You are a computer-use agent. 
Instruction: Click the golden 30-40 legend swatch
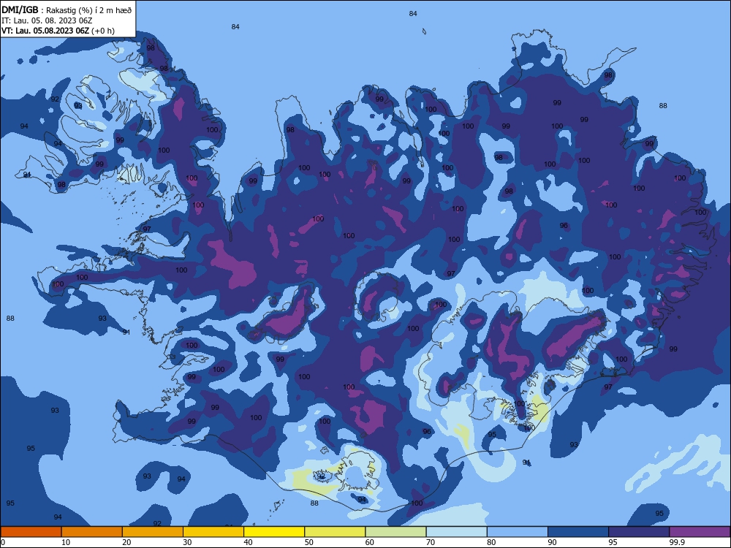tap(213, 532)
